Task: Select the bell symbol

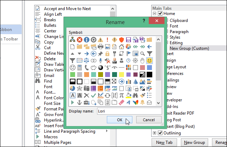Action: tap(142, 102)
